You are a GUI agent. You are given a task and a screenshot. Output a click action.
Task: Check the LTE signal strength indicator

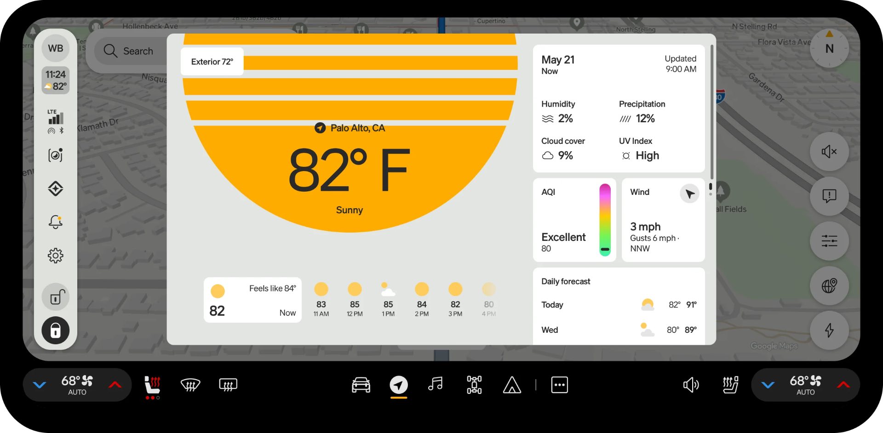click(x=55, y=117)
